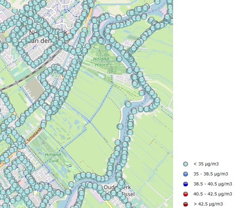Select the red '40.5 - 42.5 µg/m3' legend icon
Image resolution: width=235 pixels, height=208 pixels.
(x=185, y=194)
